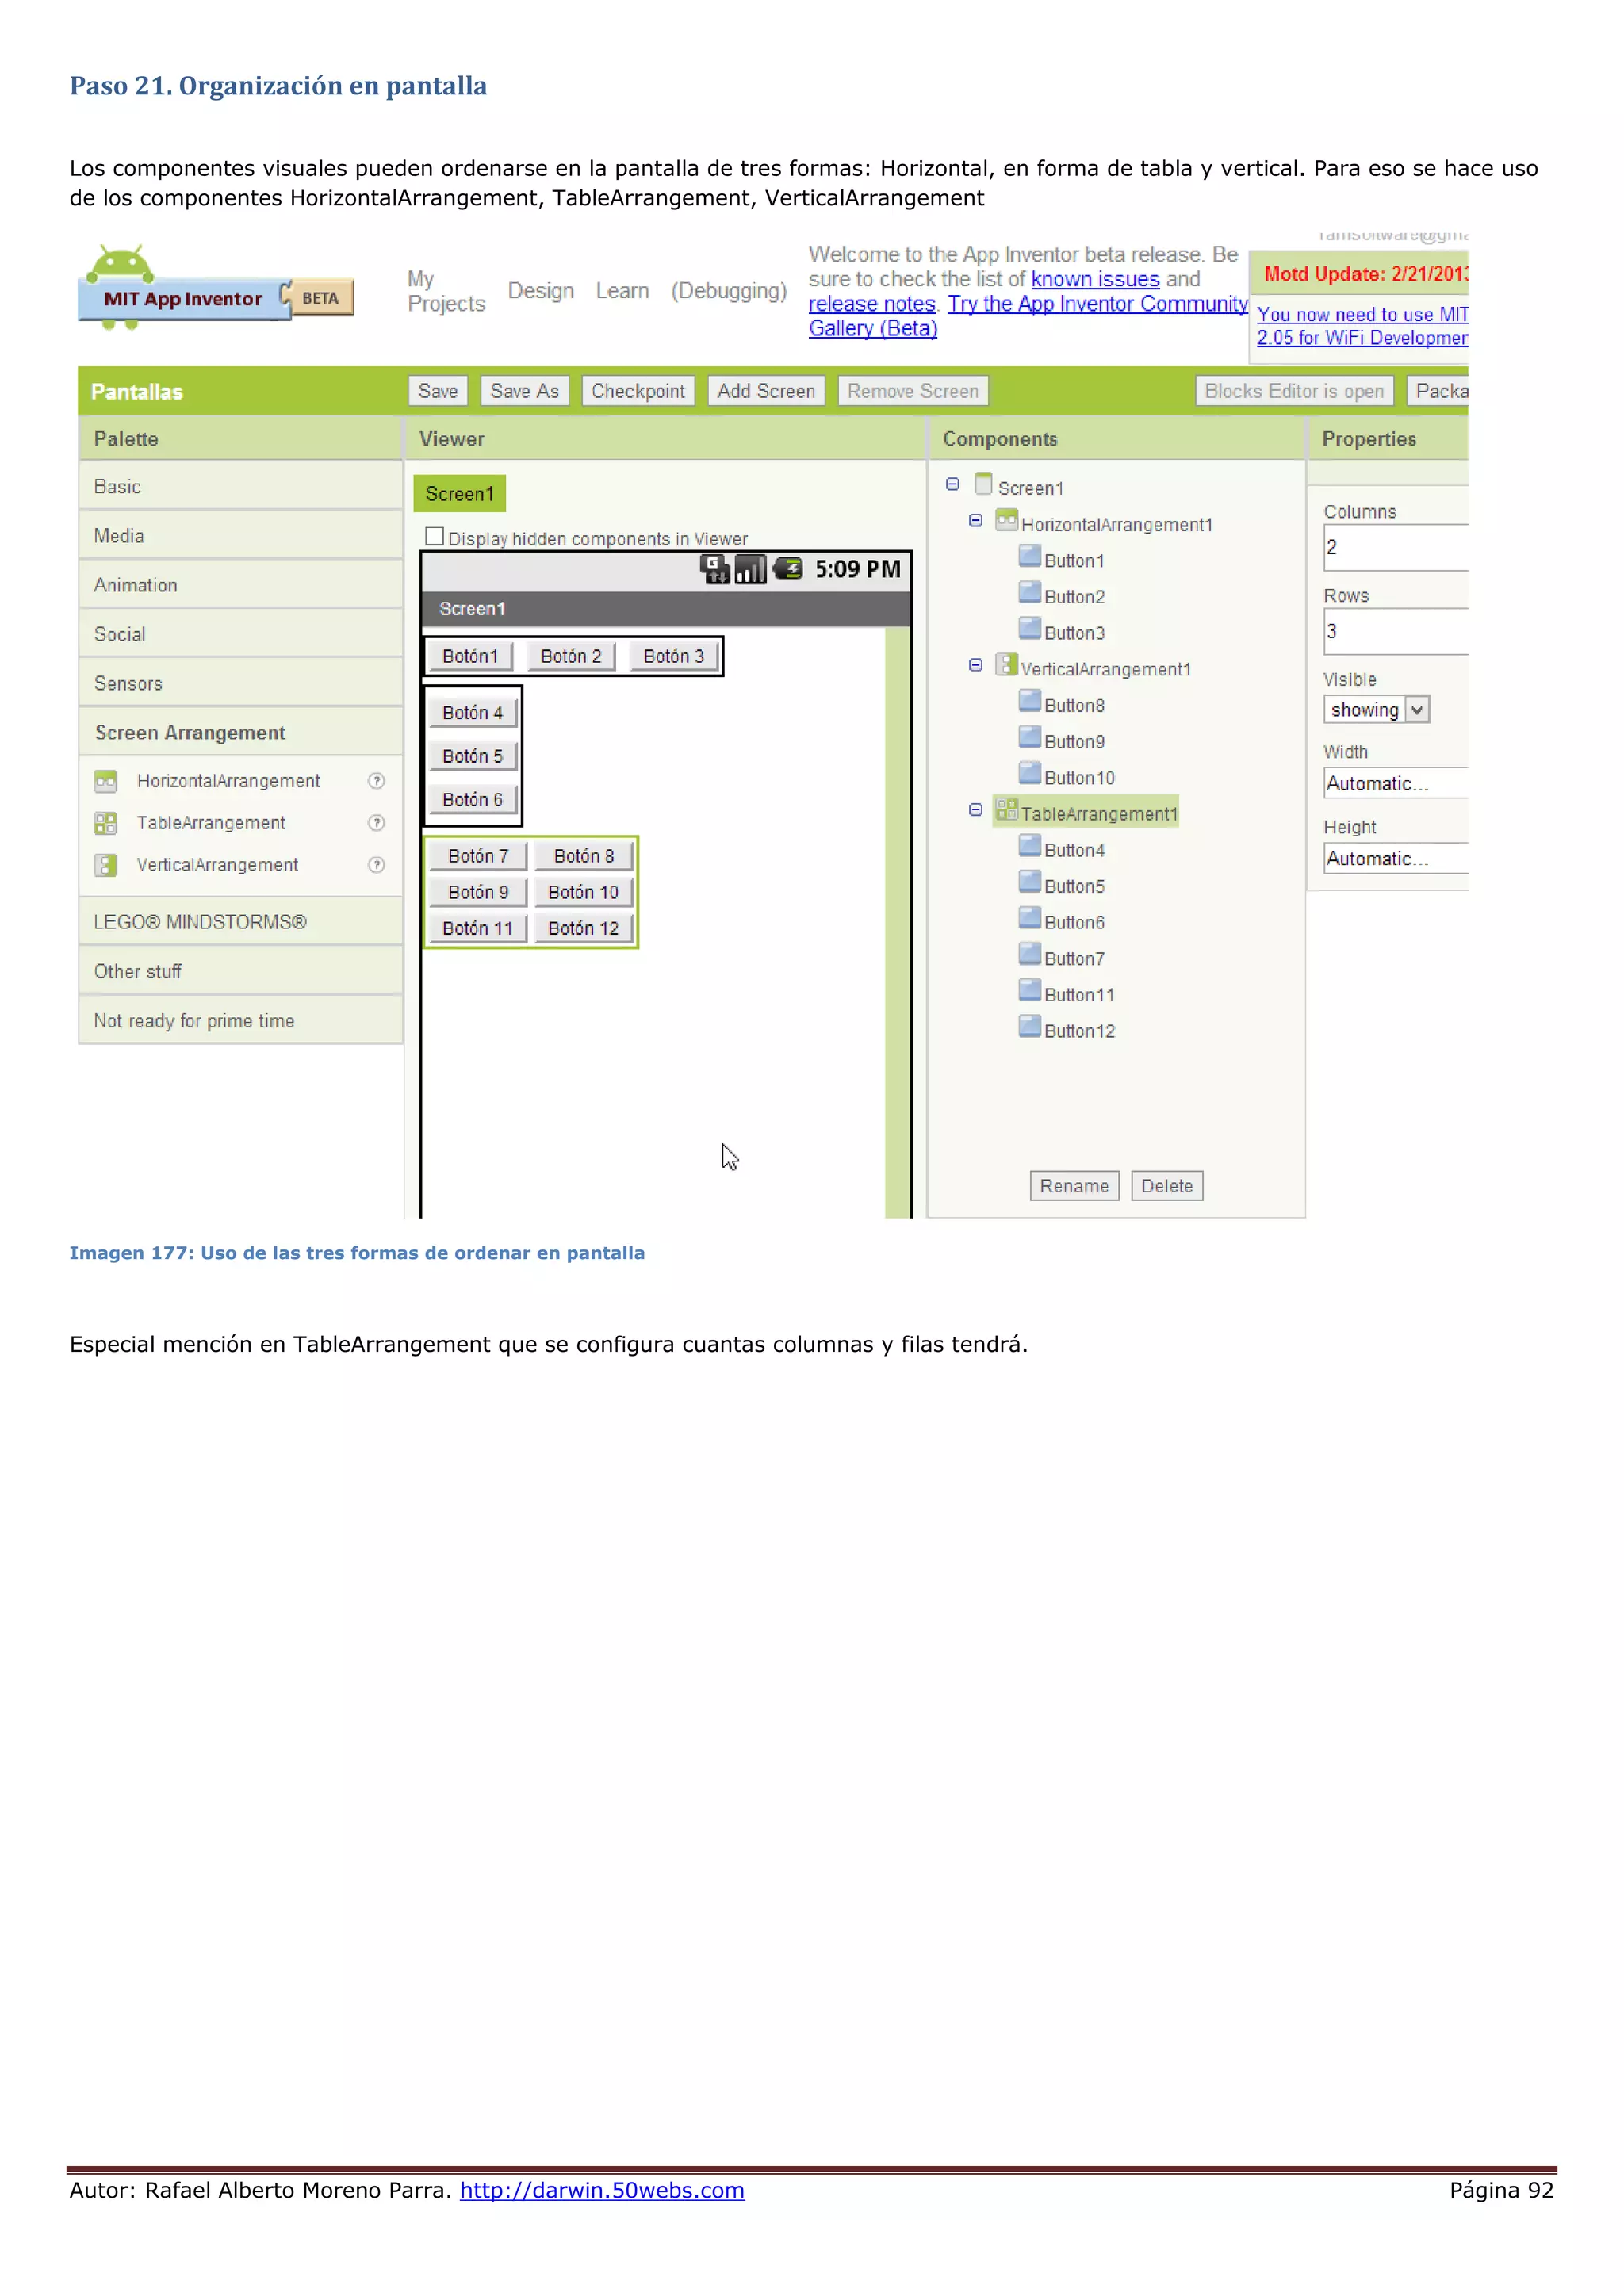Collapse the Screen1 tree node

(x=953, y=485)
